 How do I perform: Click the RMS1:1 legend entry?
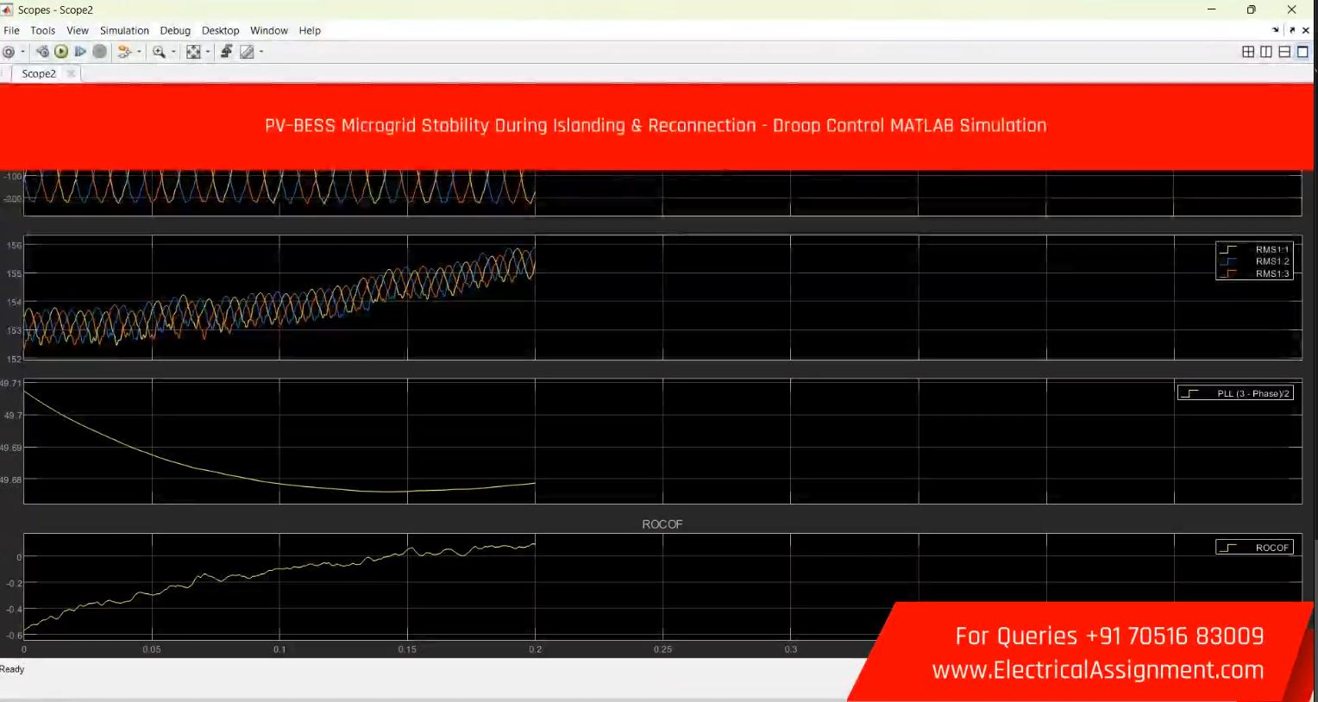[x=1256, y=249]
